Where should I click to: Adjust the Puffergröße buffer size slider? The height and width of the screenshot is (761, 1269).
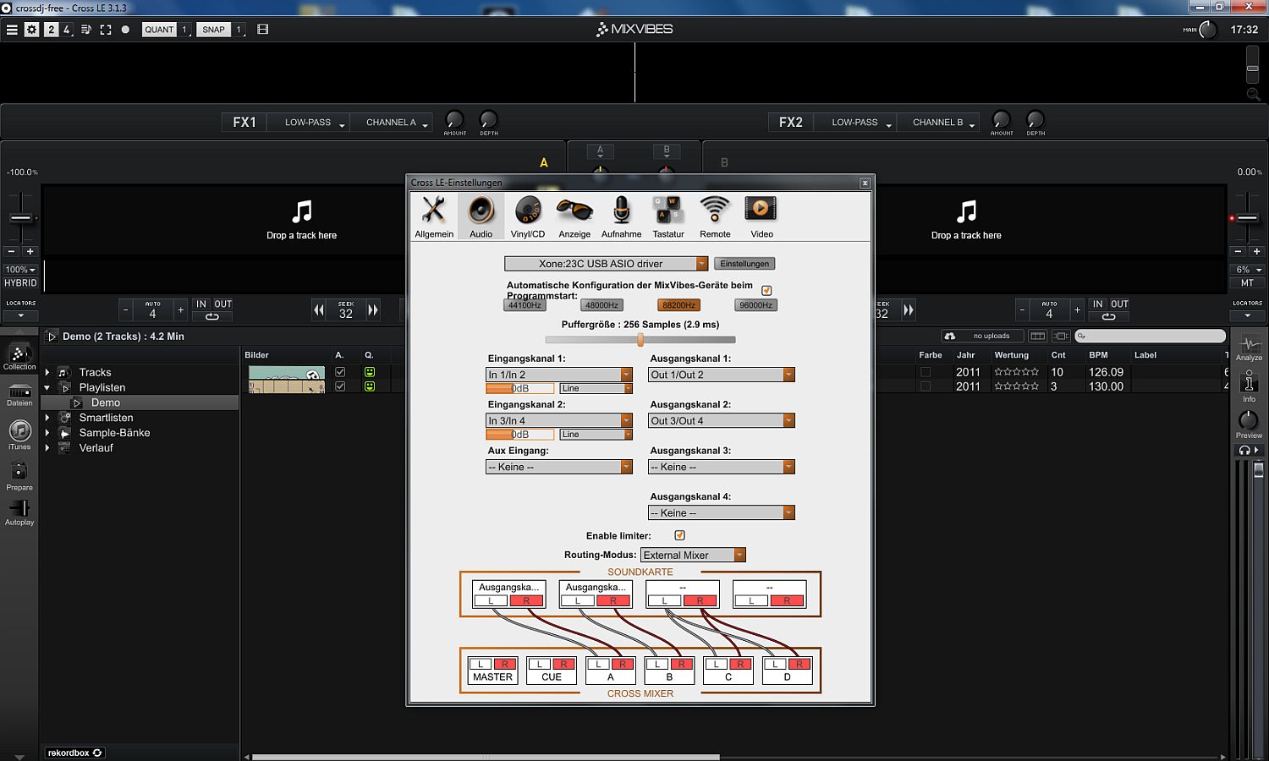(640, 340)
